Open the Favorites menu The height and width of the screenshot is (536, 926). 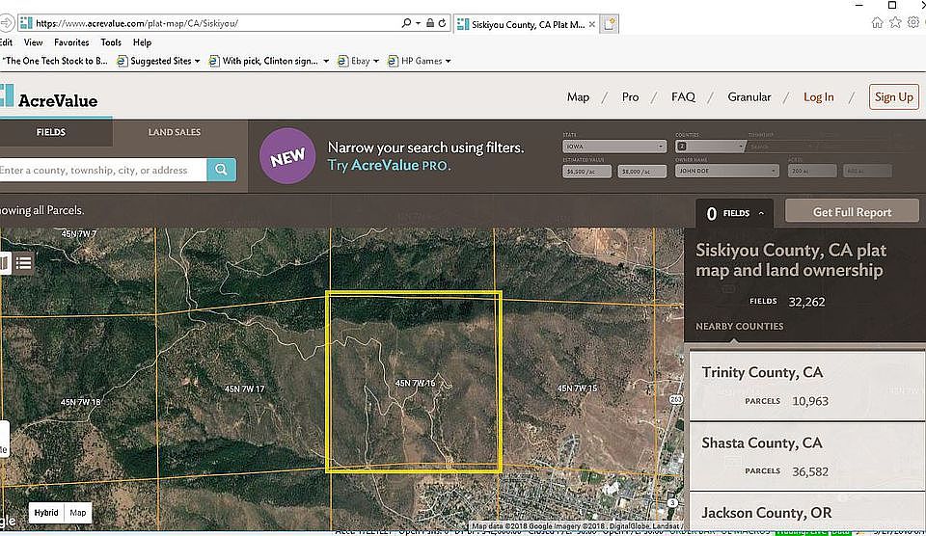[x=71, y=42]
